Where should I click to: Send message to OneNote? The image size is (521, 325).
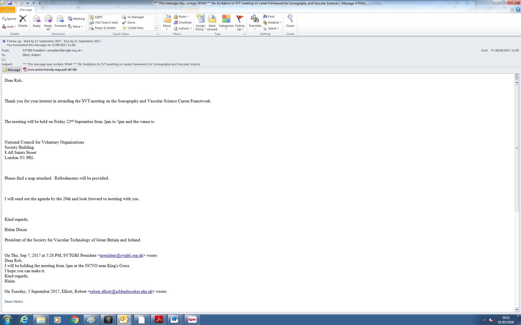[183, 22]
